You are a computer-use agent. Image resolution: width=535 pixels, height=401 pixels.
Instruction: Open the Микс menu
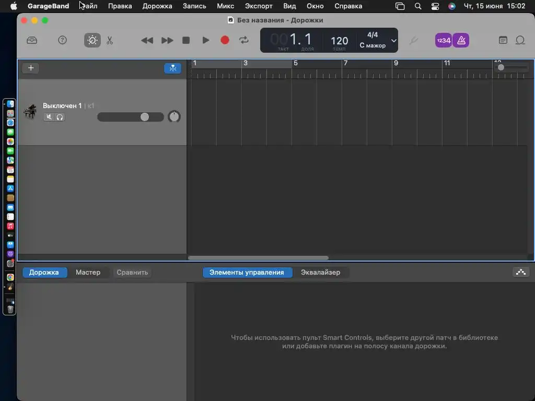(x=226, y=6)
